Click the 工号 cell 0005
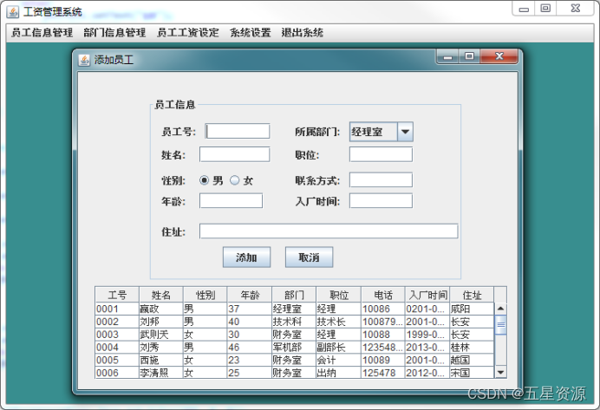 (117, 360)
